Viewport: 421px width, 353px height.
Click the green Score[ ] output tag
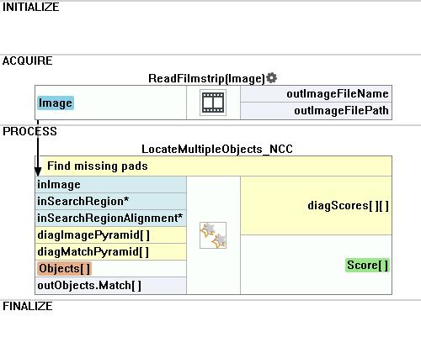pos(367,265)
